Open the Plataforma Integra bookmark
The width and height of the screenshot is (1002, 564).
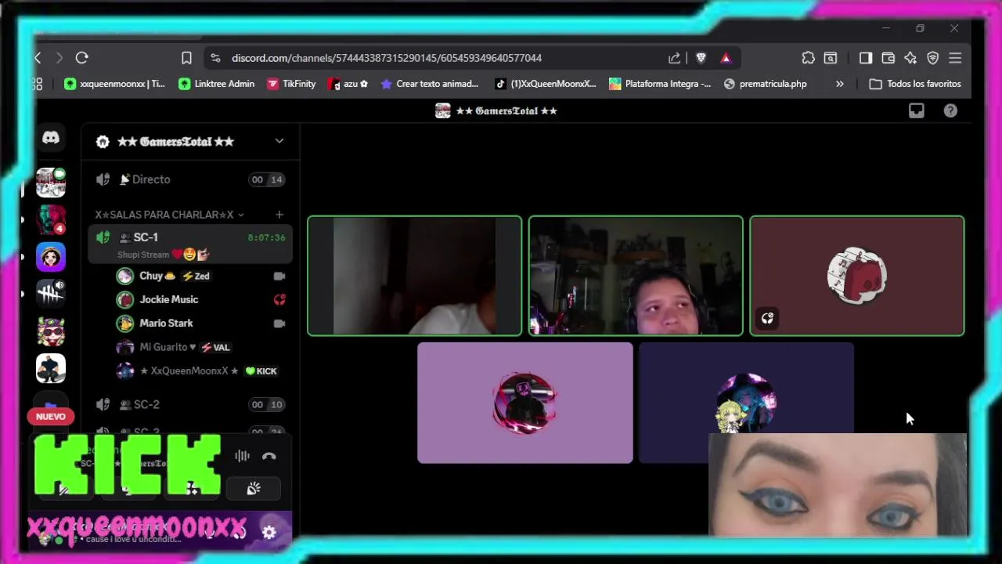coord(660,84)
